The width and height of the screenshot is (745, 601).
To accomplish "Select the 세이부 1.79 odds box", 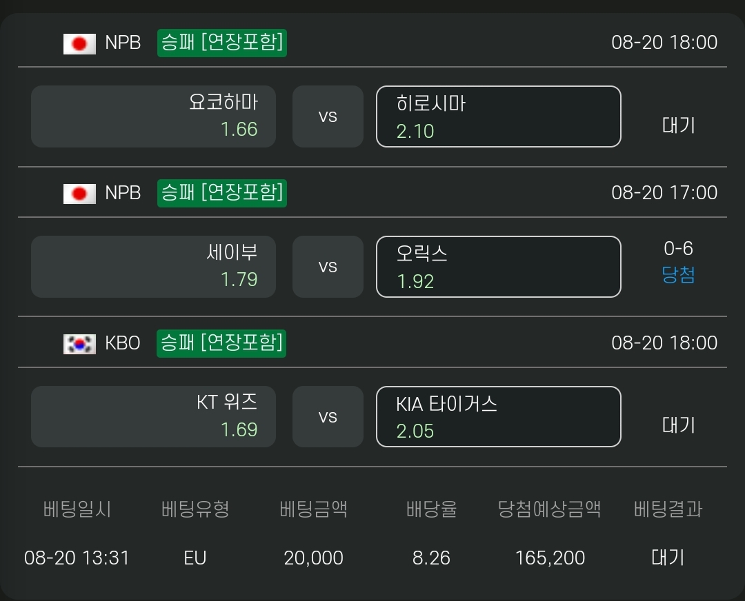I will (153, 267).
